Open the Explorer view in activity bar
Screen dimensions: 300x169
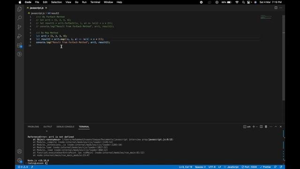pyautogui.click(x=19, y=9)
